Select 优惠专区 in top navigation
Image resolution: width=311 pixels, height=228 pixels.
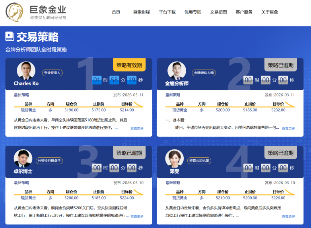(193, 12)
